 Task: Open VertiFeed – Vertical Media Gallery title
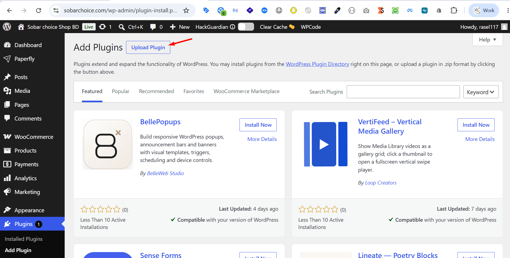[390, 126]
